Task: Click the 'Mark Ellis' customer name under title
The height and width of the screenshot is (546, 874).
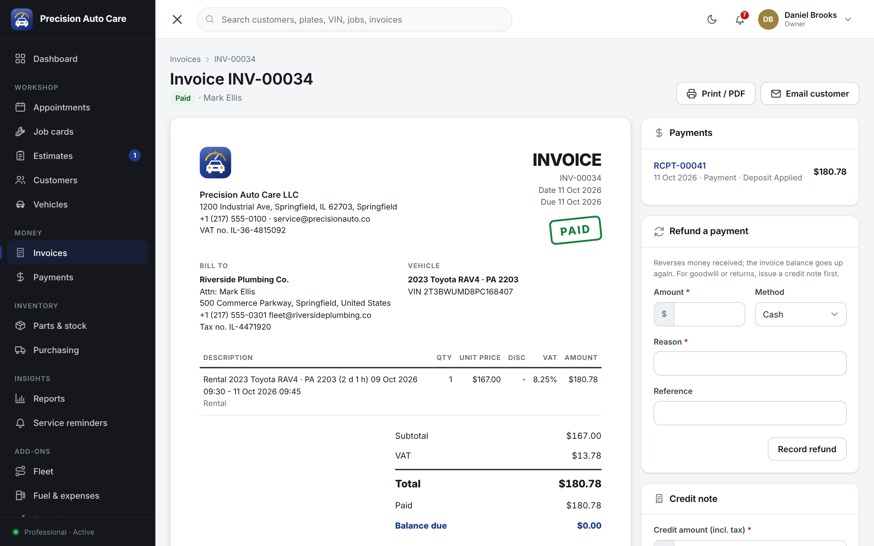Action: pyautogui.click(x=222, y=98)
